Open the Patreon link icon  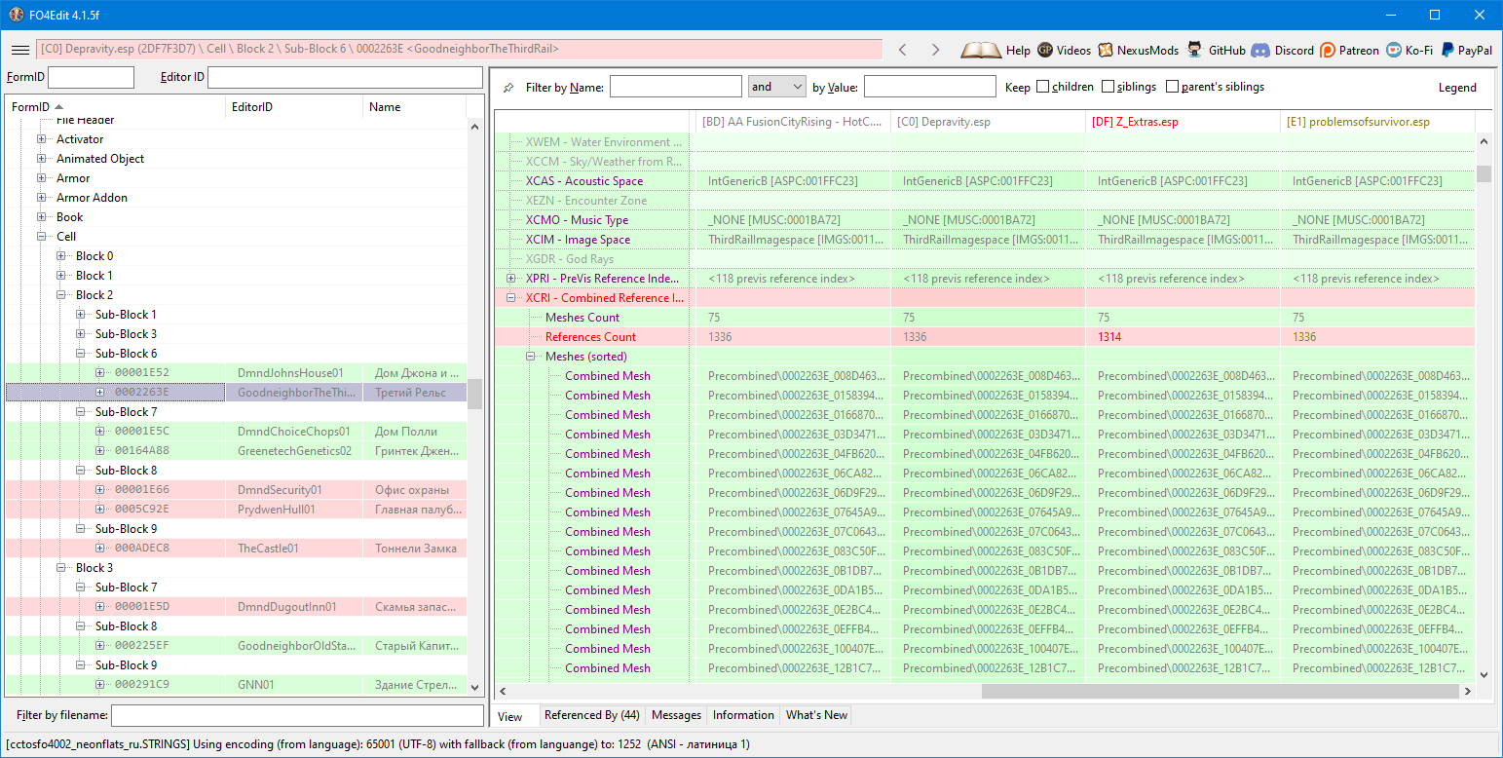click(x=1328, y=50)
